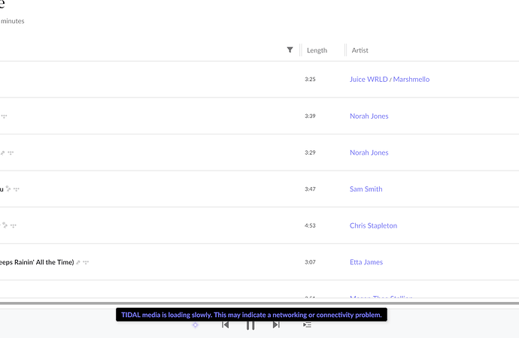The height and width of the screenshot is (338, 519).
Task: Click the track progress seek bar
Action: pyautogui.click(x=259, y=303)
